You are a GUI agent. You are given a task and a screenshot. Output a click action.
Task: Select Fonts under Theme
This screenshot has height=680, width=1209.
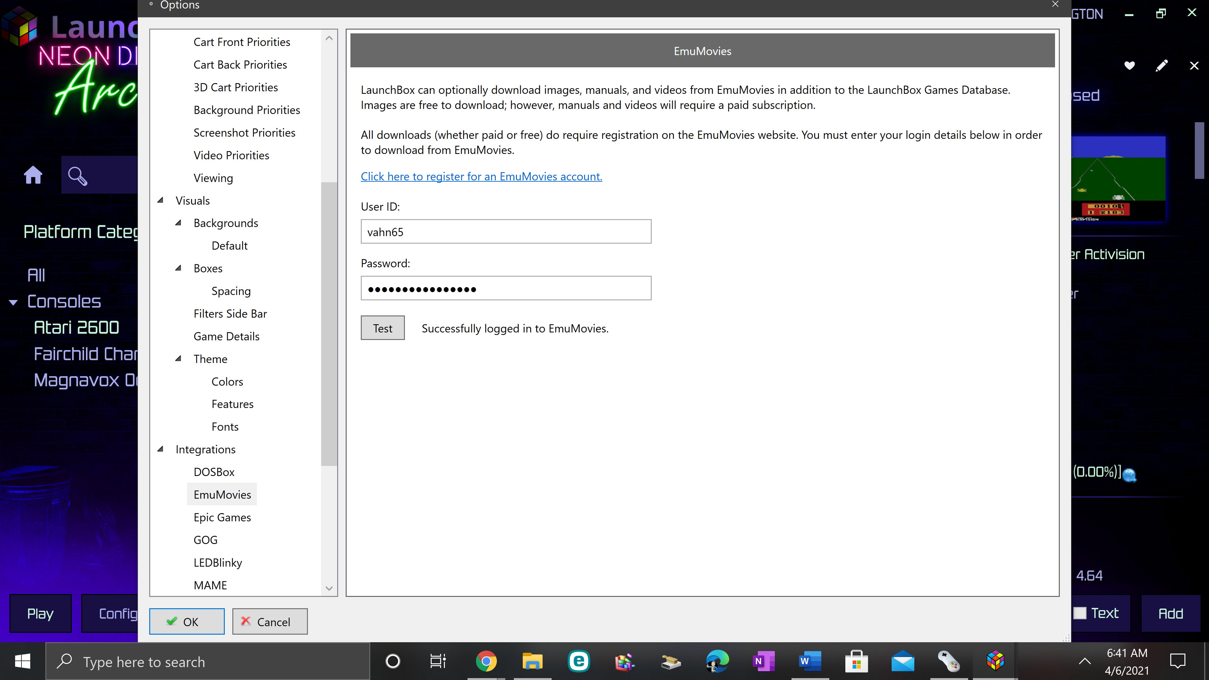click(x=225, y=427)
